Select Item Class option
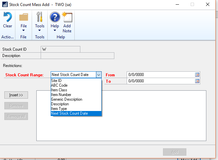 pyautogui.click(x=59, y=90)
